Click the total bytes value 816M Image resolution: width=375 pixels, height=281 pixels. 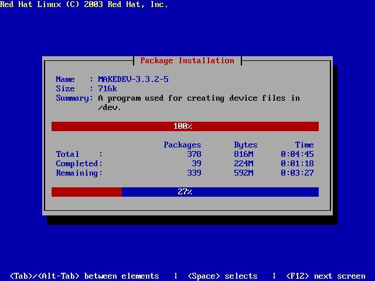click(244, 154)
